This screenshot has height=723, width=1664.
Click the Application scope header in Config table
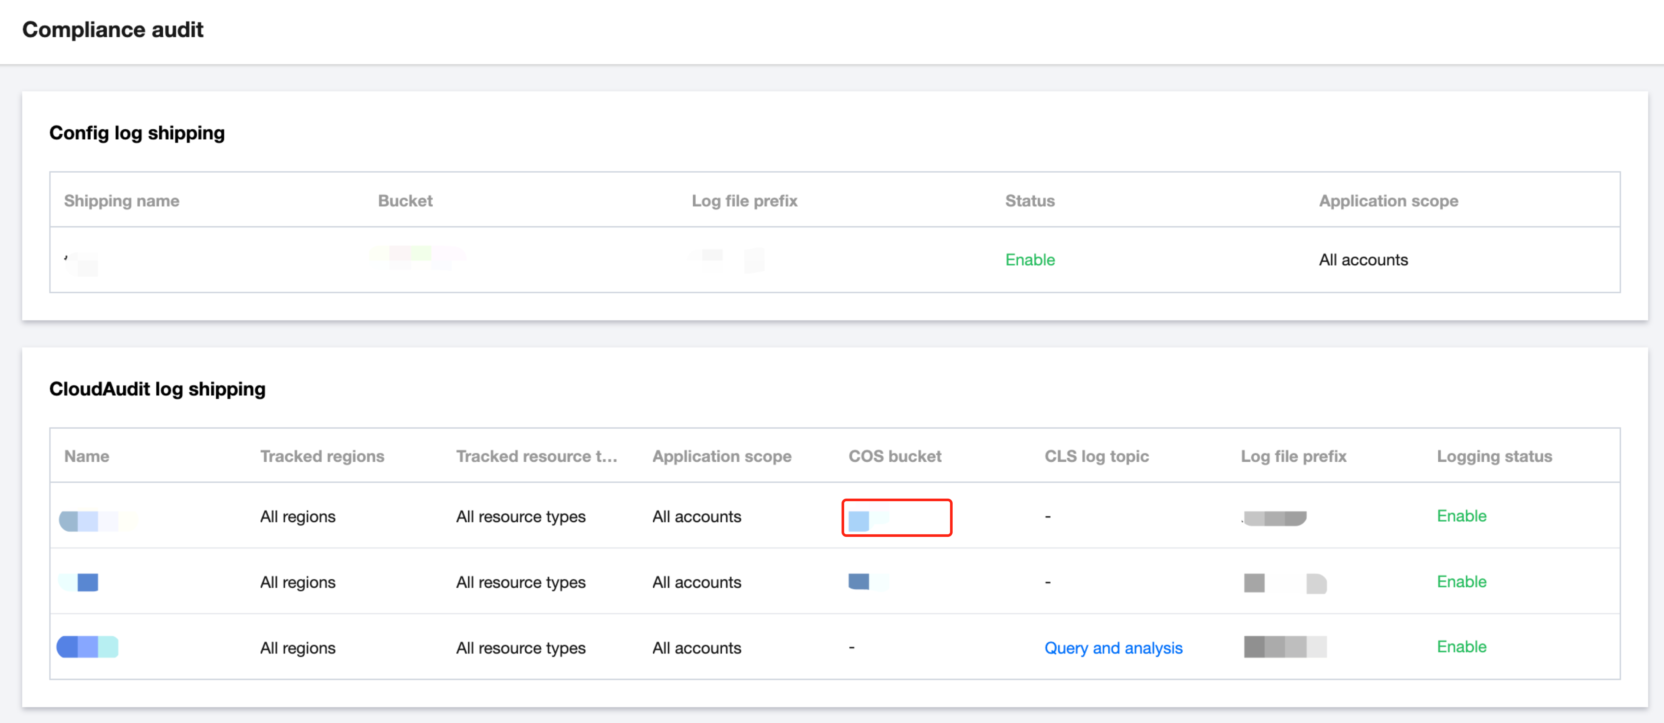(x=1388, y=201)
